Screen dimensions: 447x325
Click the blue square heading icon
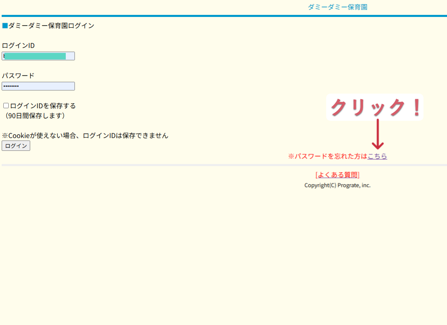click(5, 26)
